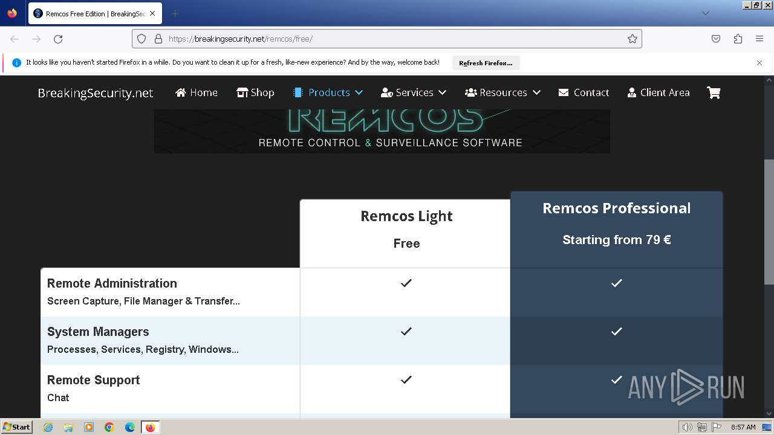Click the Firefox back arrow
This screenshot has width=774, height=435.
tap(15, 39)
